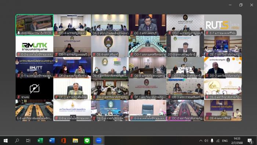Screen dimensions: 257x145
Task: Open LINE app from taskbar
Action: point(87,141)
